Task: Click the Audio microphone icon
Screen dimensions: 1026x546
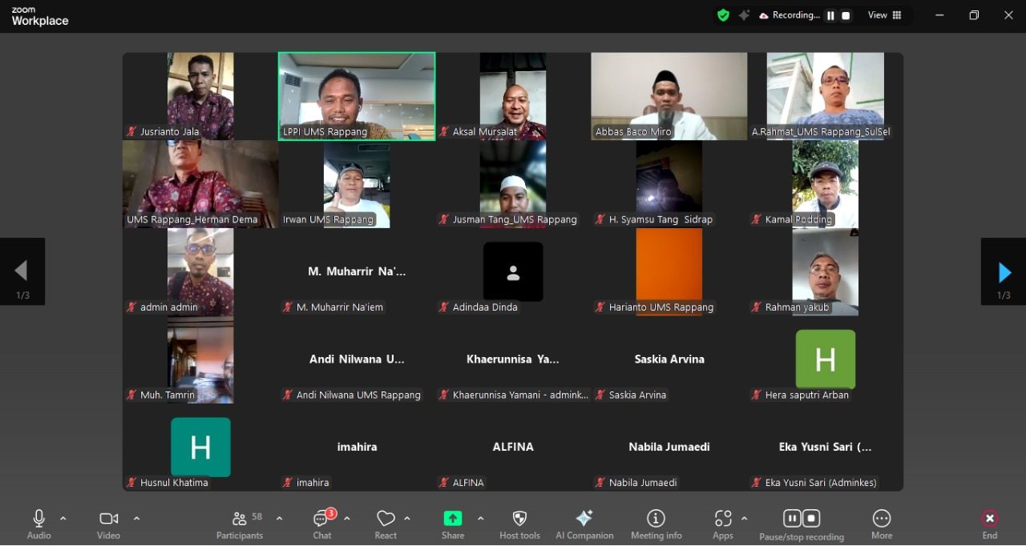Action: [x=38, y=519]
